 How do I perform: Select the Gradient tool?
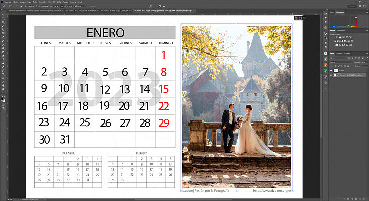[3, 59]
